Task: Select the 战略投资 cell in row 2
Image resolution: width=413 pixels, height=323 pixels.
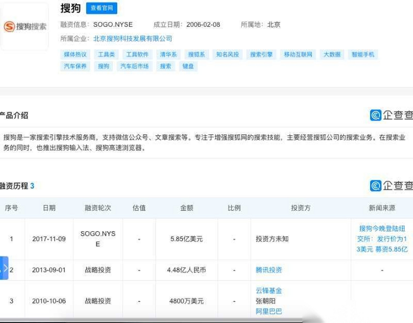Action: 98,270
